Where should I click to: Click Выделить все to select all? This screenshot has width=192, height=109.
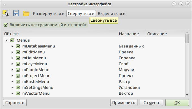click(x=111, y=13)
